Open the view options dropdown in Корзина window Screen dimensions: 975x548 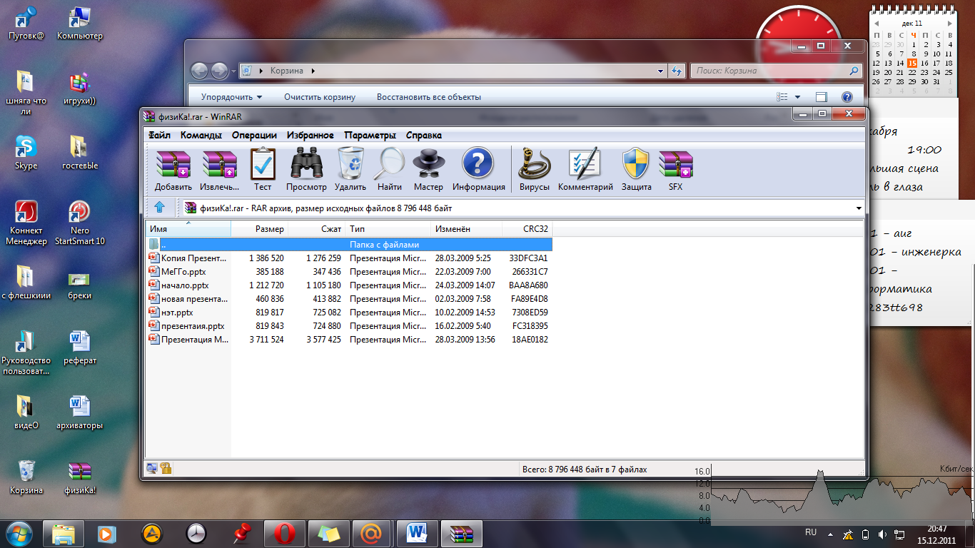[x=797, y=97]
